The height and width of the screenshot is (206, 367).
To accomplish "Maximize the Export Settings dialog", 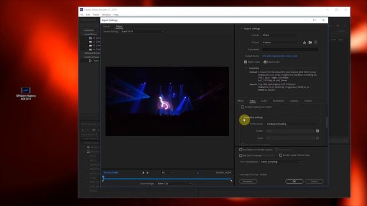I will click(x=314, y=20).
